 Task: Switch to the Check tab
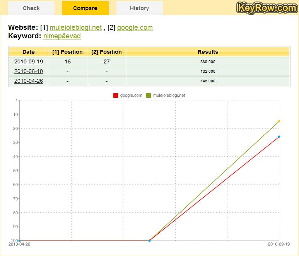[x=31, y=8]
